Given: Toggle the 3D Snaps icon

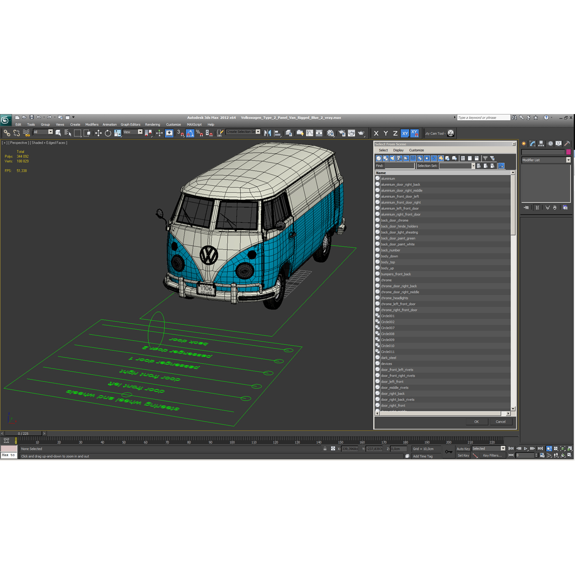Looking at the screenshot, I should coord(180,133).
